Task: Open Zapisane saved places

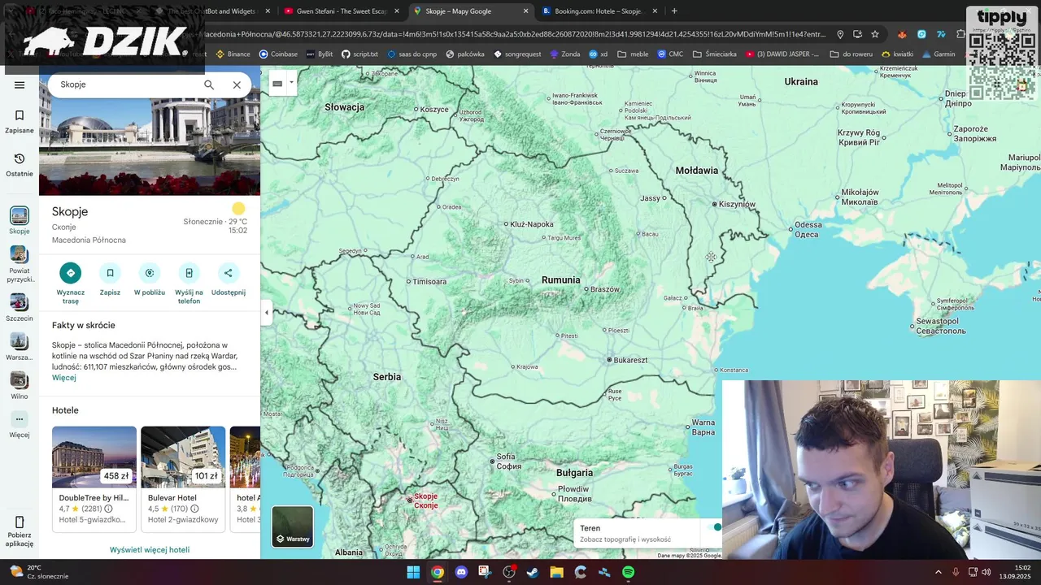Action: 20,121
